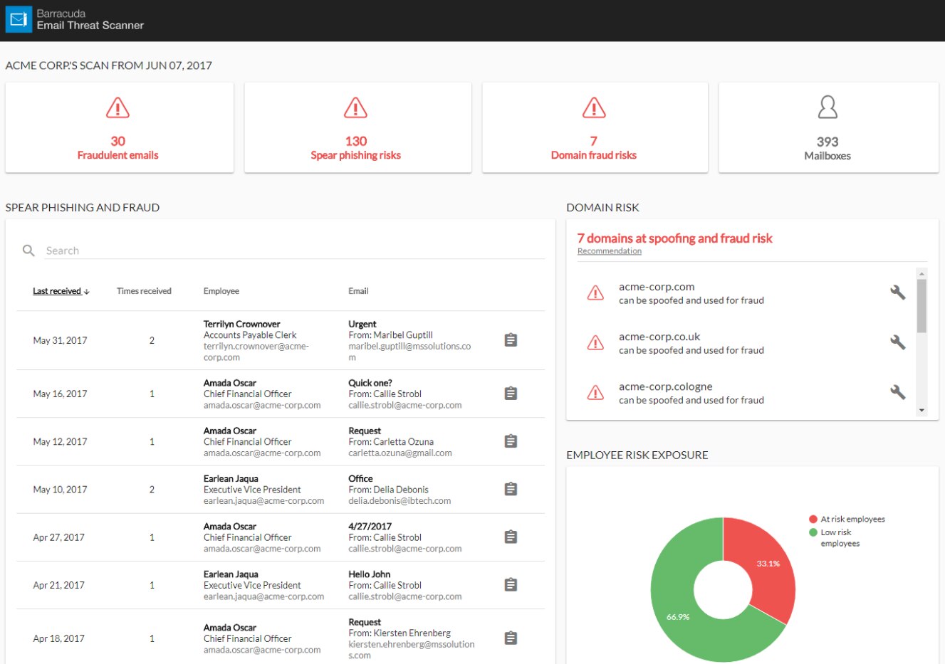Click the wrench icon beside acme-corp.com
Screen dimensions: 945x664
pos(898,292)
